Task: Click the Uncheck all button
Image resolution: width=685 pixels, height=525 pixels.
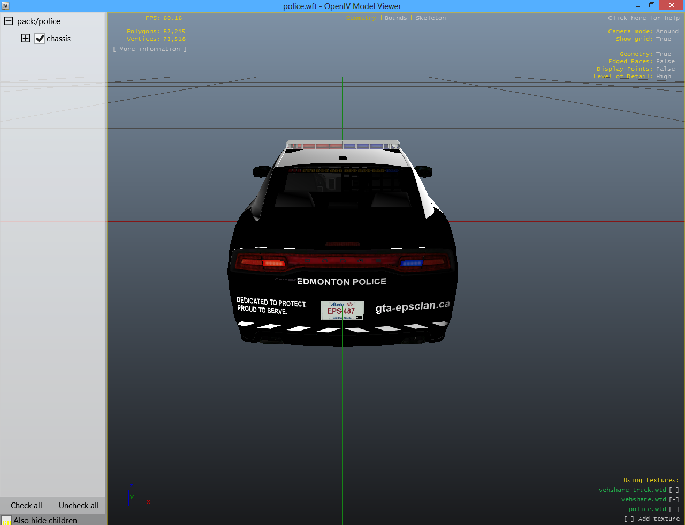Action: click(x=79, y=505)
